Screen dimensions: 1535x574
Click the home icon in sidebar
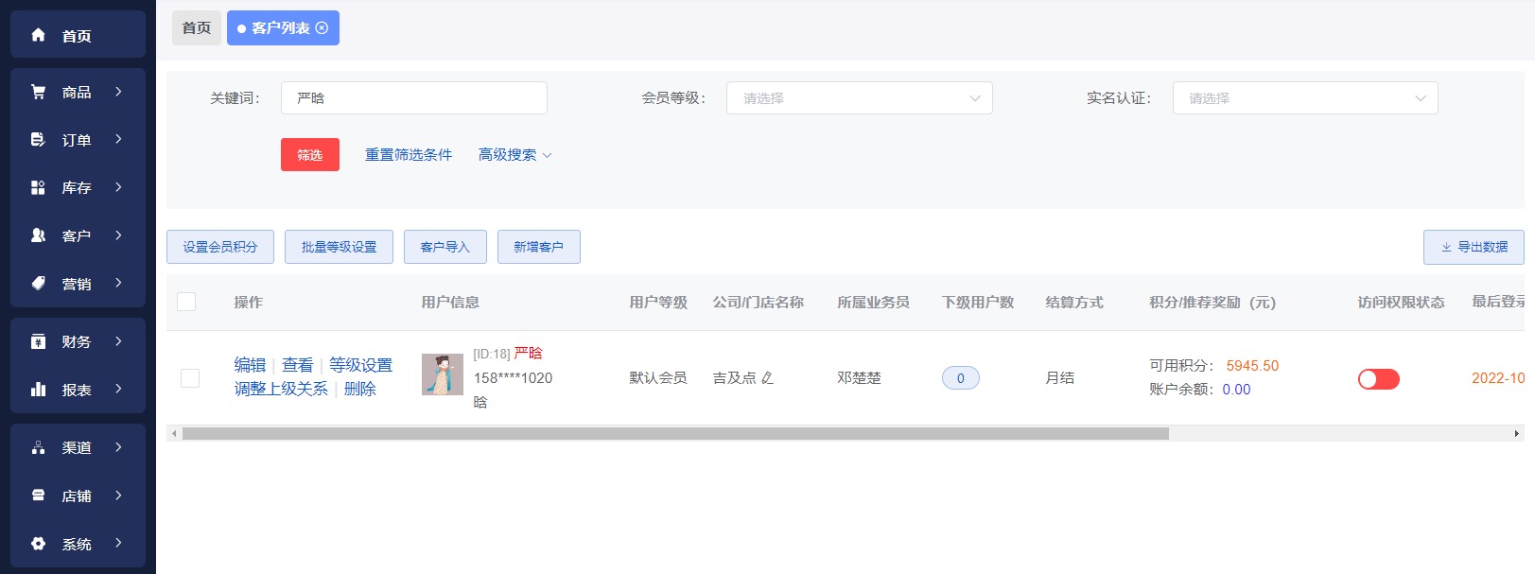tap(38, 35)
